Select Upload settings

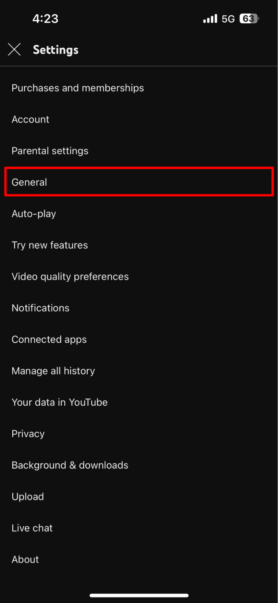[28, 496]
